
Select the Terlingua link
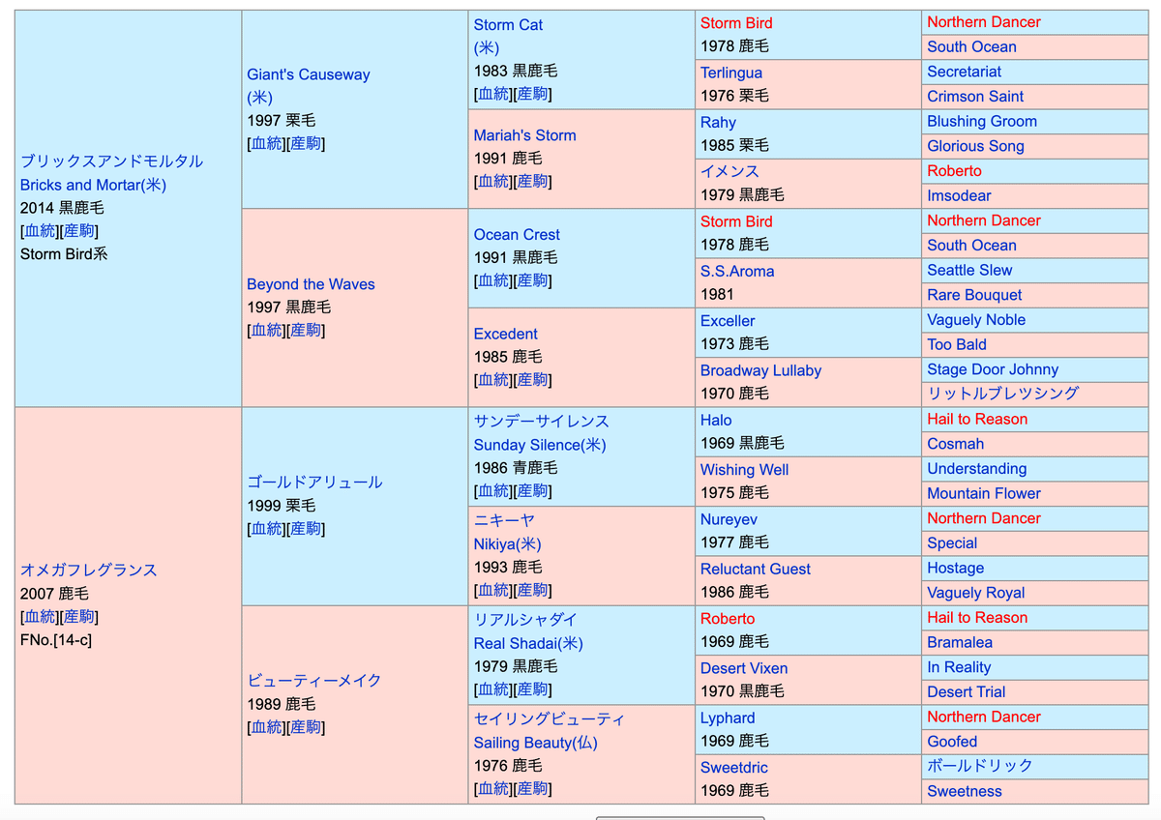click(x=730, y=73)
